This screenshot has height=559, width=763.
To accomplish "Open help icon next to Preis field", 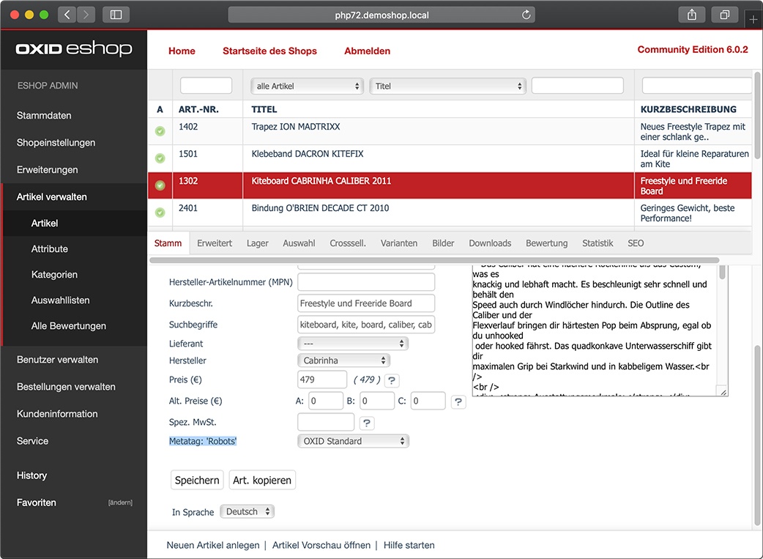I will (392, 380).
